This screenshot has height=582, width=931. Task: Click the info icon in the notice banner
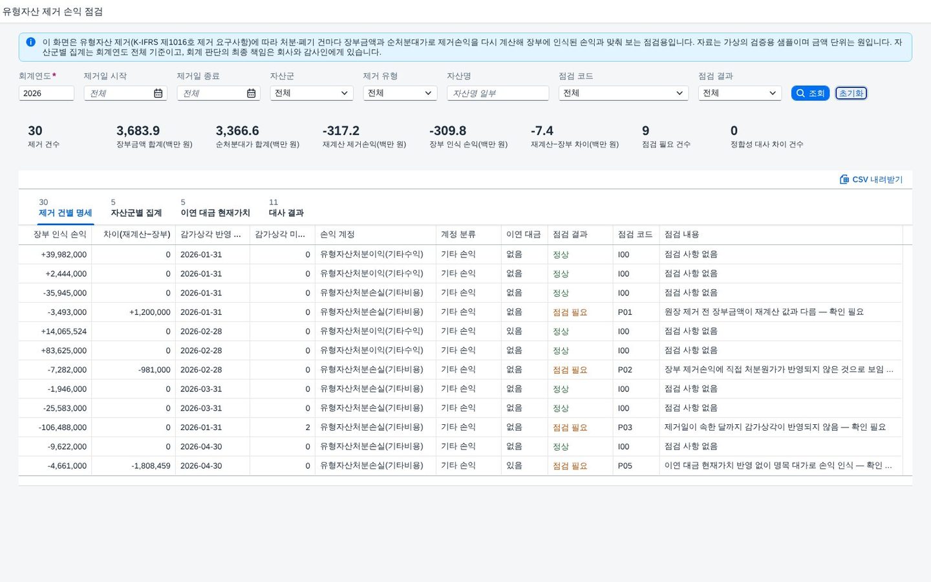30,42
